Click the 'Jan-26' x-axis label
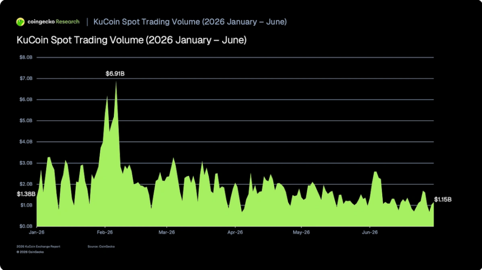482x270 pixels. click(37, 232)
